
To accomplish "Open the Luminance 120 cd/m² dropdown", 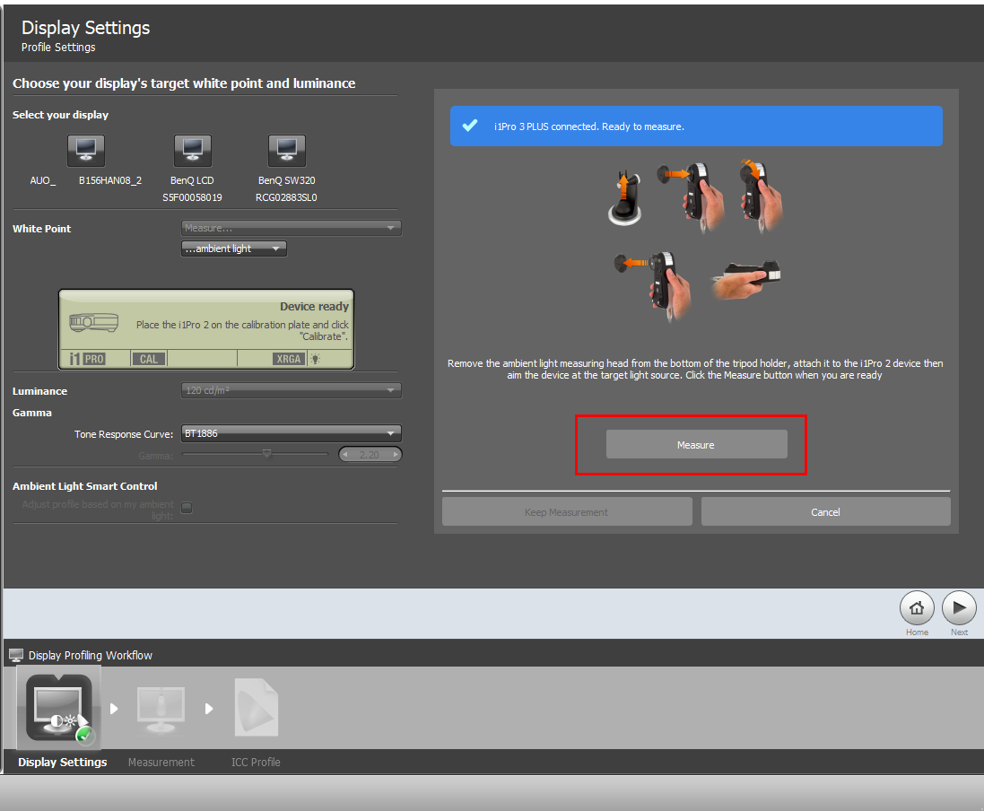I will [292, 390].
